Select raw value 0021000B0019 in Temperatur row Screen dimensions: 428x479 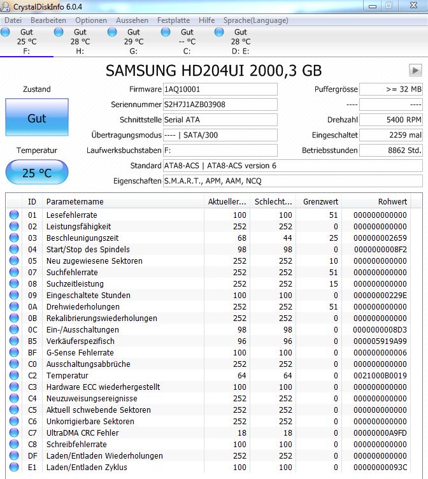click(380, 375)
